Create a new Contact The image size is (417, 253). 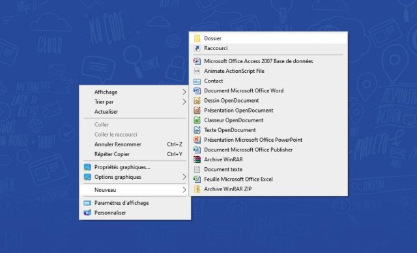pyautogui.click(x=268, y=81)
